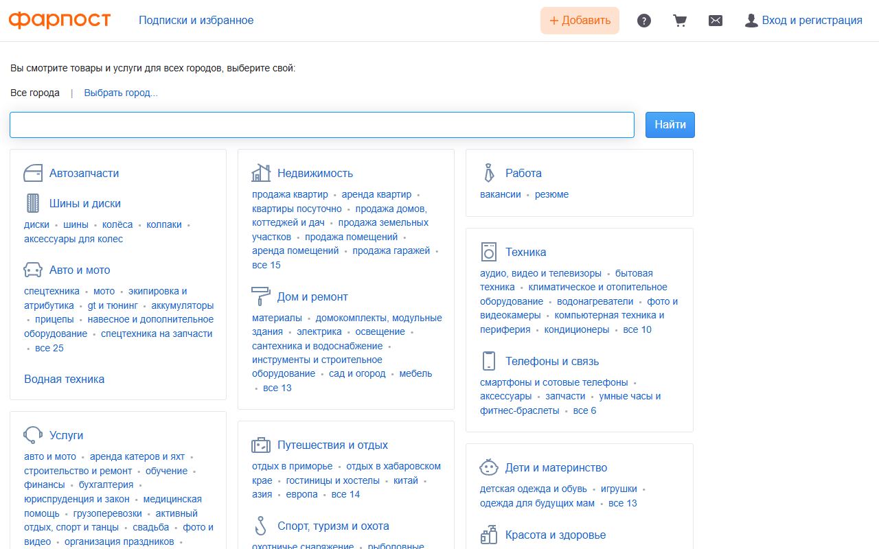
Task: Click the cosmetics icon by Красота и здоровье
Action: (x=489, y=535)
